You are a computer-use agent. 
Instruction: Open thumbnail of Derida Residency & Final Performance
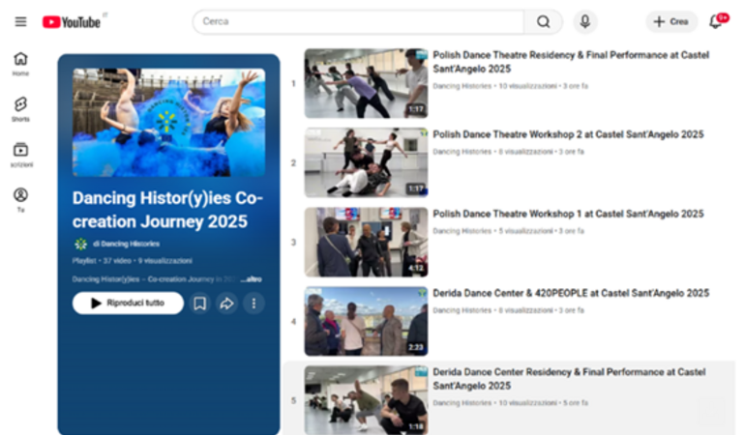coord(366,400)
